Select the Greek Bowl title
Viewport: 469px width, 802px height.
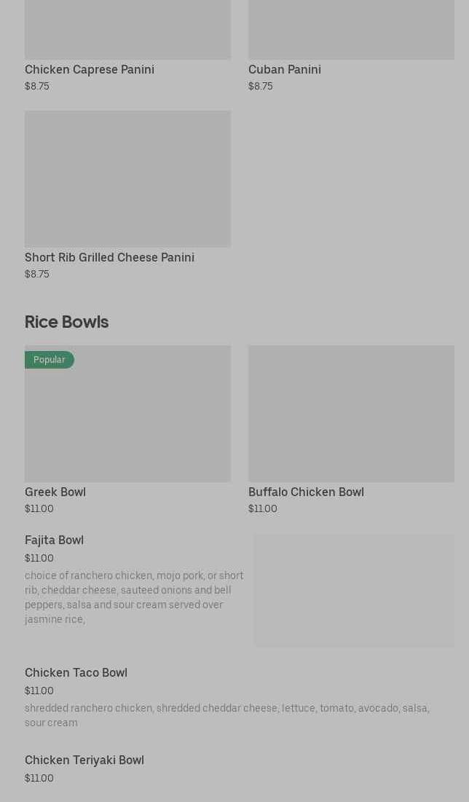pos(55,492)
